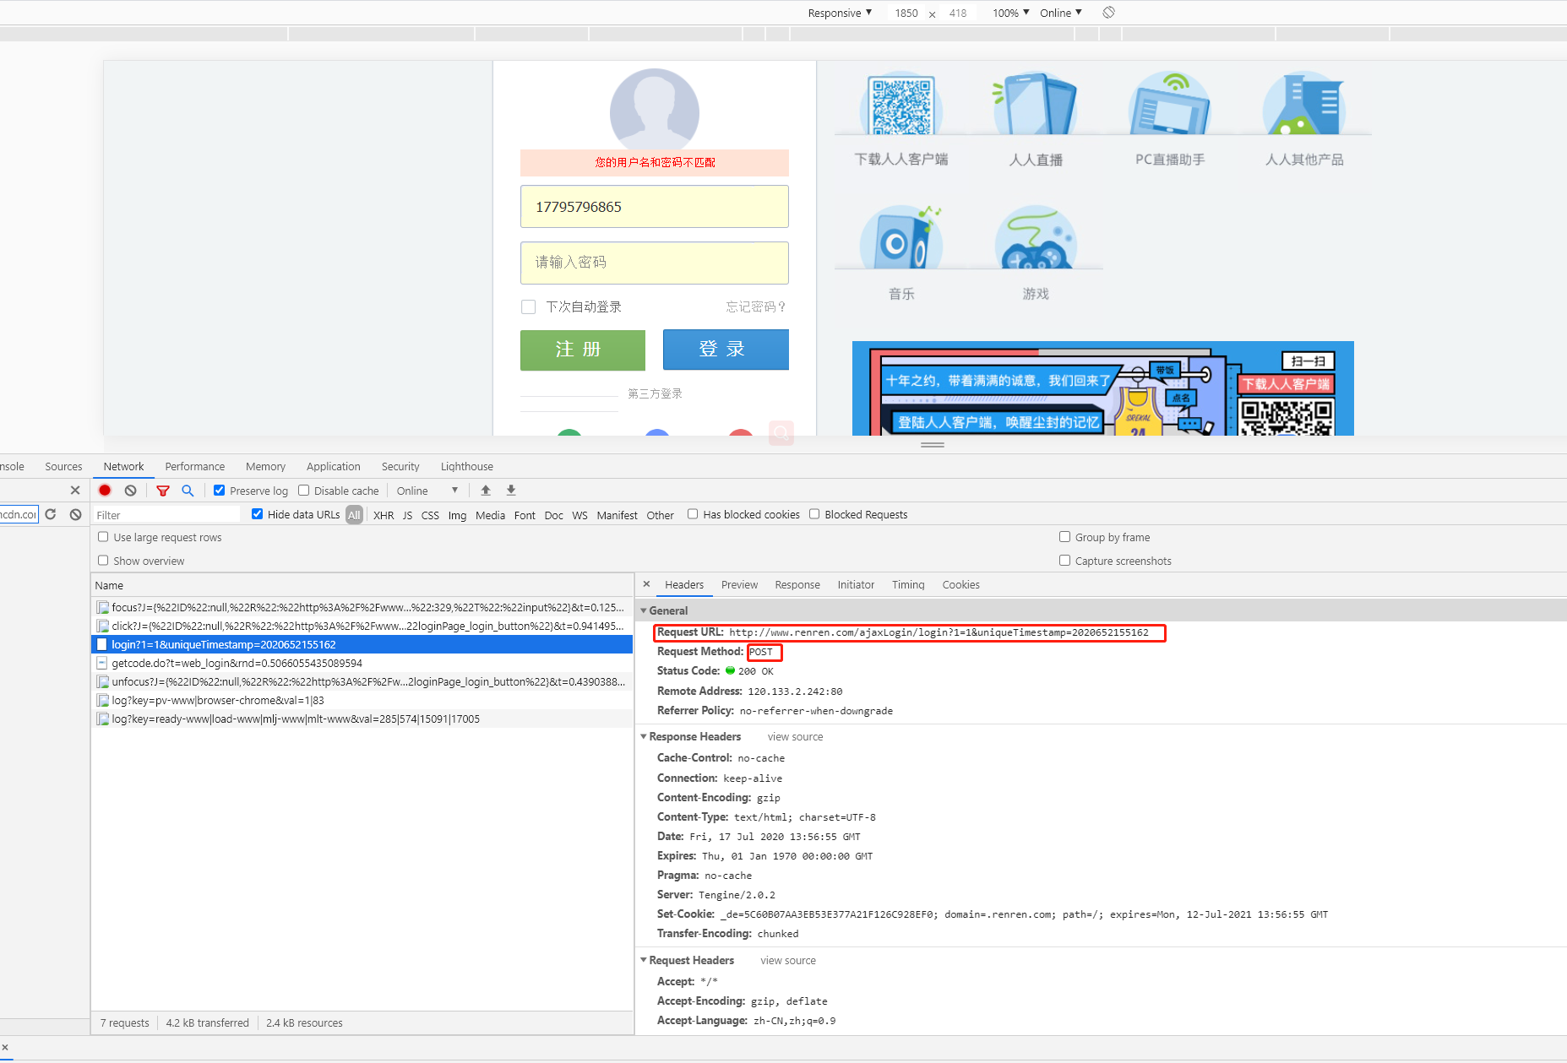
Task: Click view source for Request Headers
Action: tap(788, 960)
